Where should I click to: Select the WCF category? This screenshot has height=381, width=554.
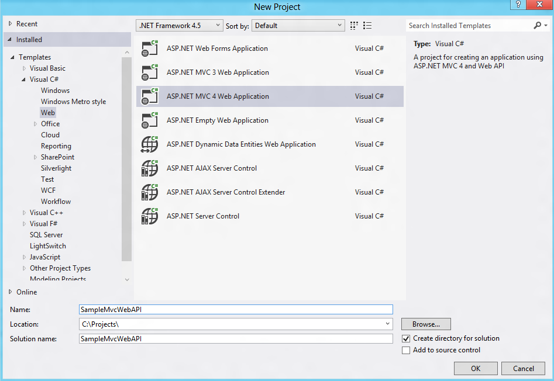click(48, 190)
